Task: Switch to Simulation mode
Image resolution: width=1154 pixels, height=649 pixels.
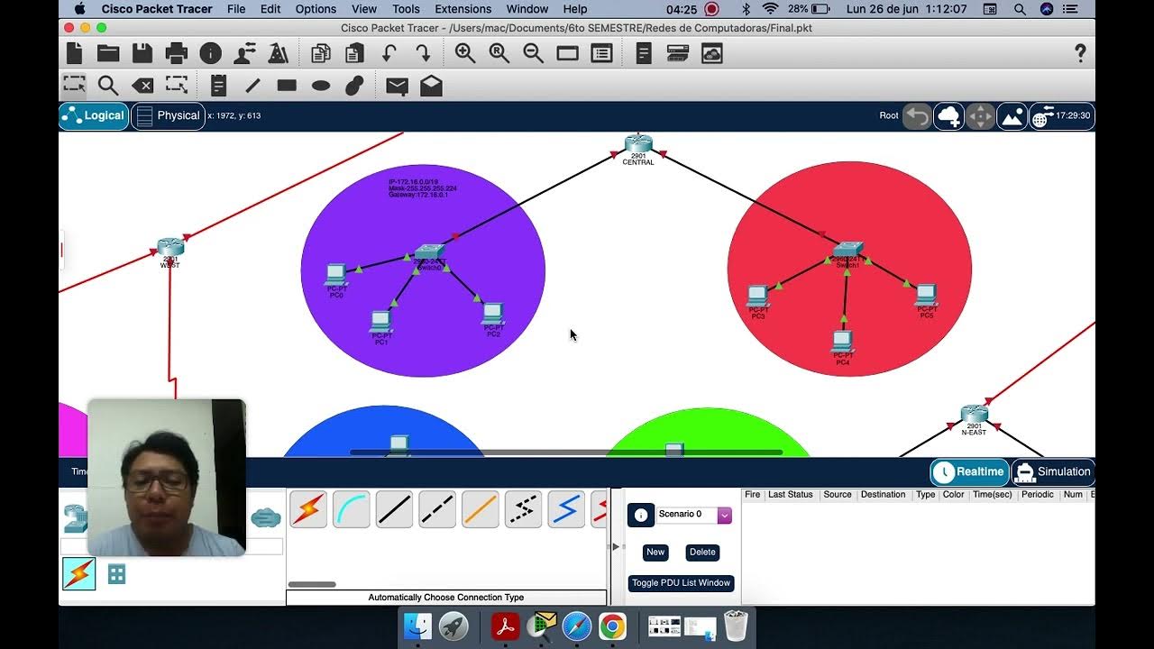Action: pos(1052,471)
